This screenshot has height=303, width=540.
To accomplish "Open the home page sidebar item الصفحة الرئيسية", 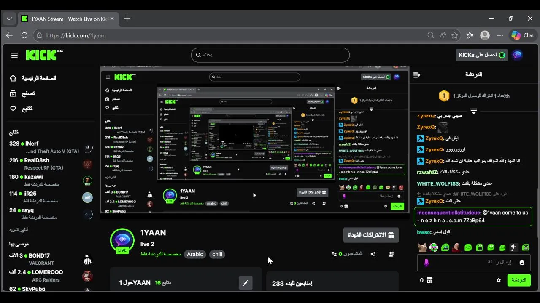I will tap(34, 78).
